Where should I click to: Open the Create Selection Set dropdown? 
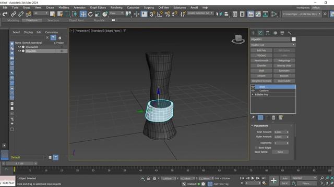200,13
